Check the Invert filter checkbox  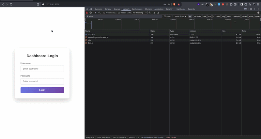pyautogui.click(x=165, y=16)
